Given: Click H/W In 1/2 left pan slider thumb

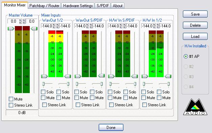Looking at the screenshot, I should tap(144, 84).
